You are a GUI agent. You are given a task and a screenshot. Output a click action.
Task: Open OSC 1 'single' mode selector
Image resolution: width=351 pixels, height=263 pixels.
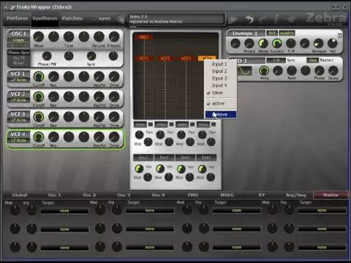[19, 40]
